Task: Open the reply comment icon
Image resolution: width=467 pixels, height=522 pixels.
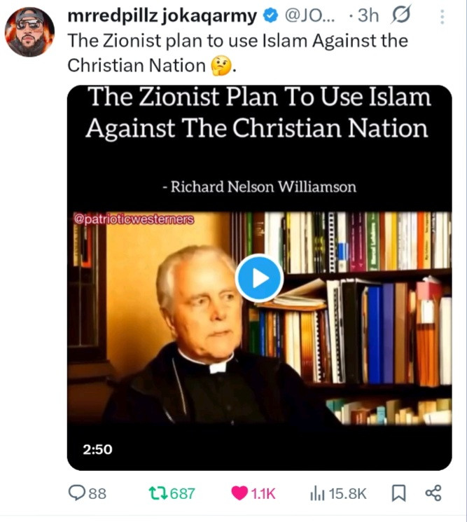Action: [76, 493]
